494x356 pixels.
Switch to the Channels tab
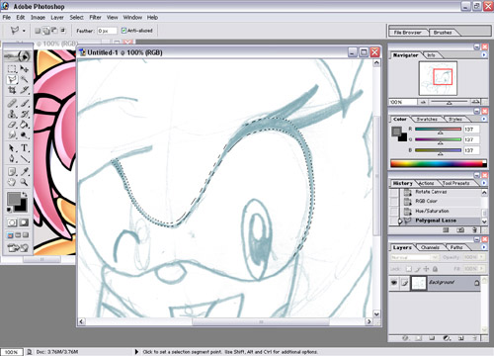pos(430,247)
